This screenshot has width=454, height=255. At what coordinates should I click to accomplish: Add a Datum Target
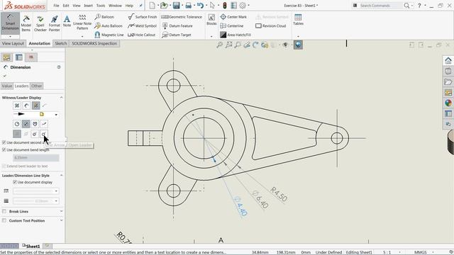177,35
